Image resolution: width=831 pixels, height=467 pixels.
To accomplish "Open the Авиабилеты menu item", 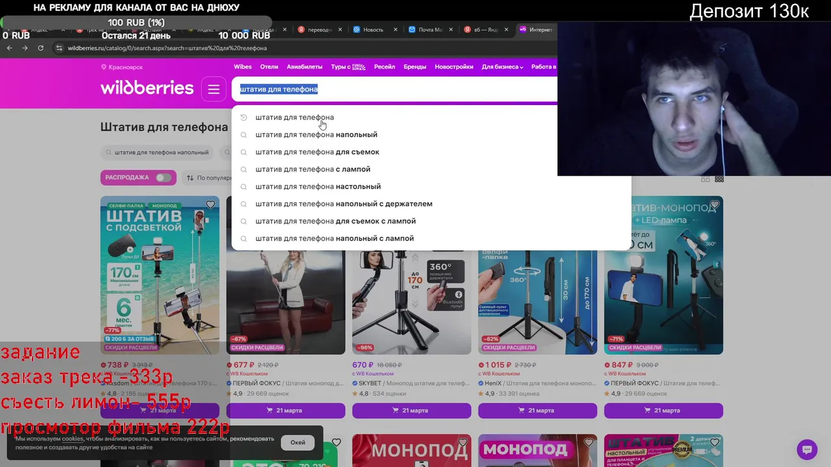I will [x=304, y=67].
